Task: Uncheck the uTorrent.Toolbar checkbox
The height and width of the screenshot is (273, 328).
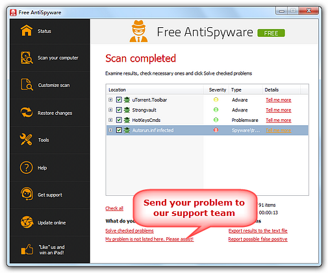Action: pyautogui.click(x=119, y=100)
